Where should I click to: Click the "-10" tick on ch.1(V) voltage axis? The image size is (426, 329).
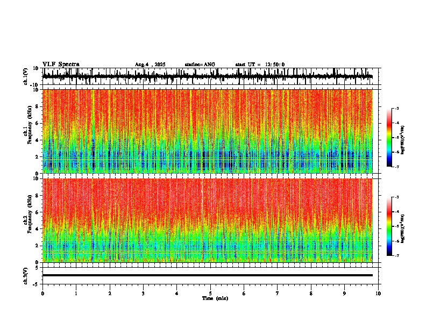[34, 85]
